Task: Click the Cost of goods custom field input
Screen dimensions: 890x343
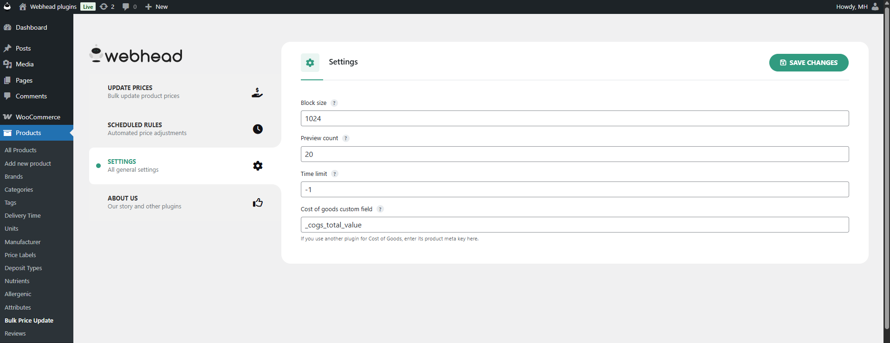Action: (x=574, y=225)
